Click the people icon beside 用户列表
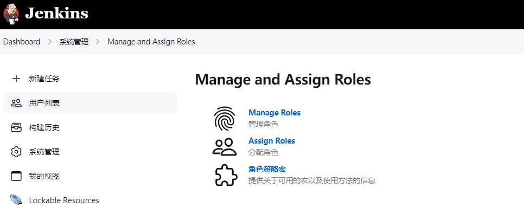The image size is (524, 214). [x=16, y=103]
